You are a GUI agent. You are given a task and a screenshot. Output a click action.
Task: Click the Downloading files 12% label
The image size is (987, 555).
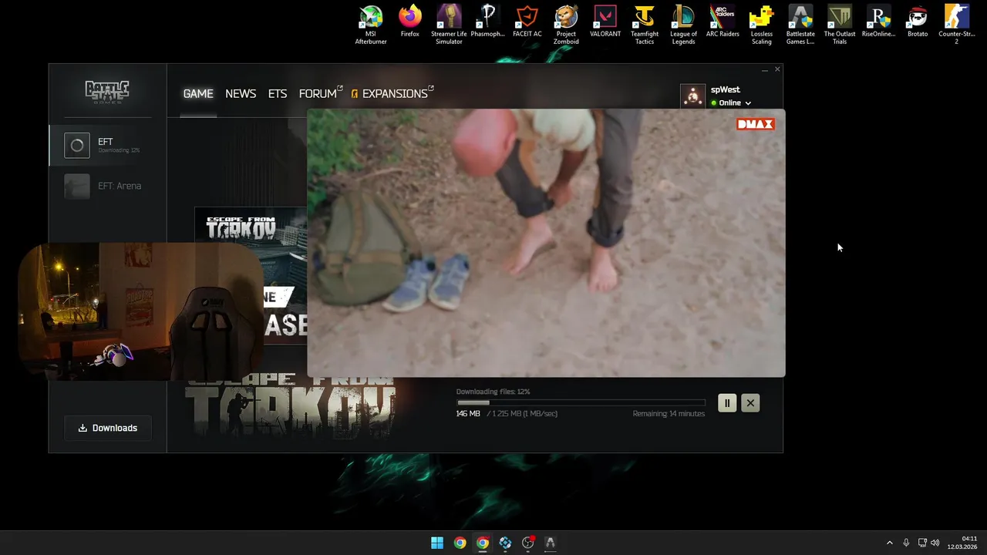pos(493,392)
